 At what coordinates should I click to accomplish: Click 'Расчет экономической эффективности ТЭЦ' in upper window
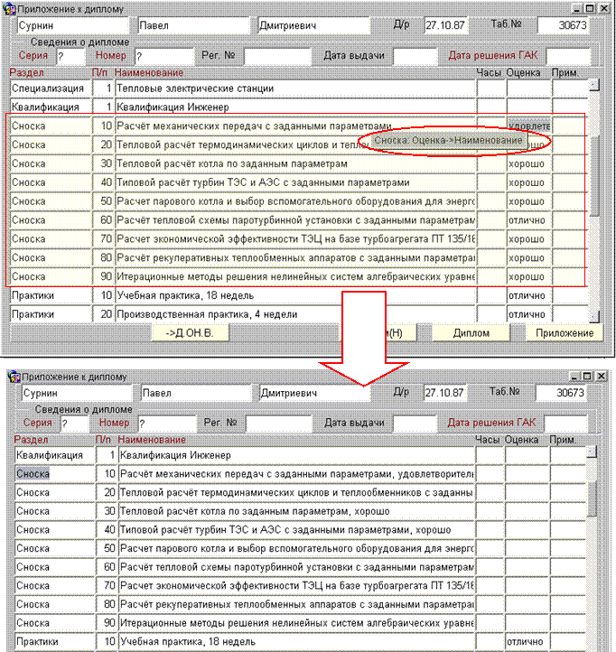[x=294, y=239]
